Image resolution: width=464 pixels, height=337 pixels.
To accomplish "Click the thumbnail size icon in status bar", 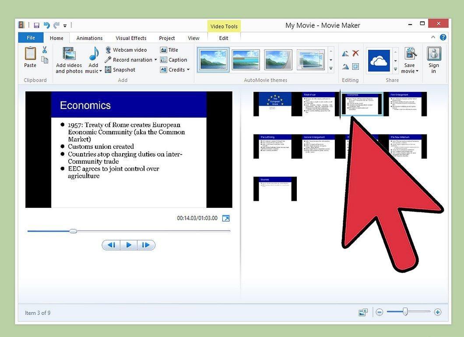I will [363, 312].
